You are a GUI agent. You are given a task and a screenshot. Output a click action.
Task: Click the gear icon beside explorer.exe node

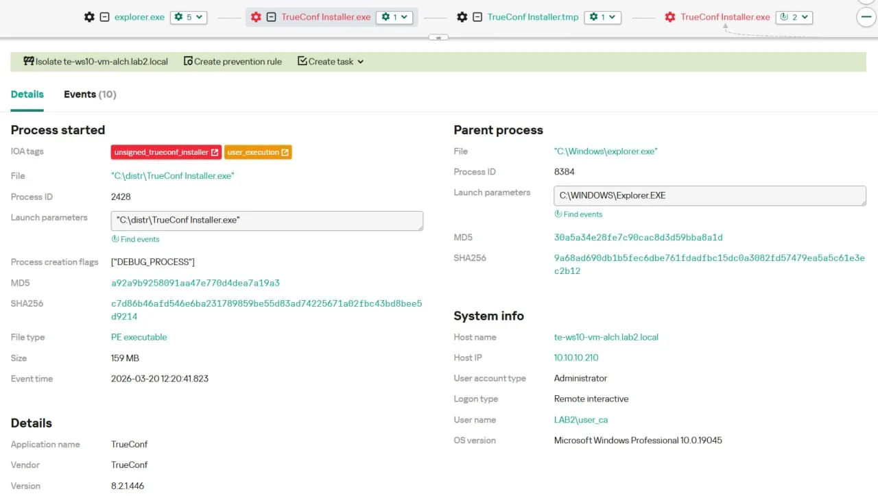tap(89, 17)
